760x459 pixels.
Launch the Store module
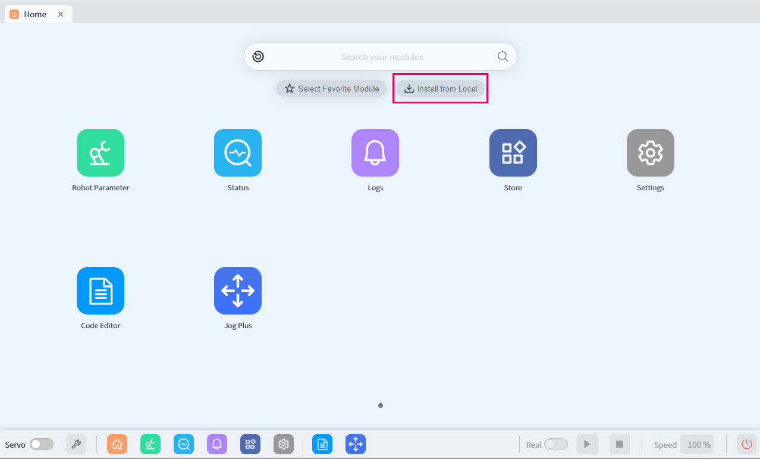click(513, 153)
